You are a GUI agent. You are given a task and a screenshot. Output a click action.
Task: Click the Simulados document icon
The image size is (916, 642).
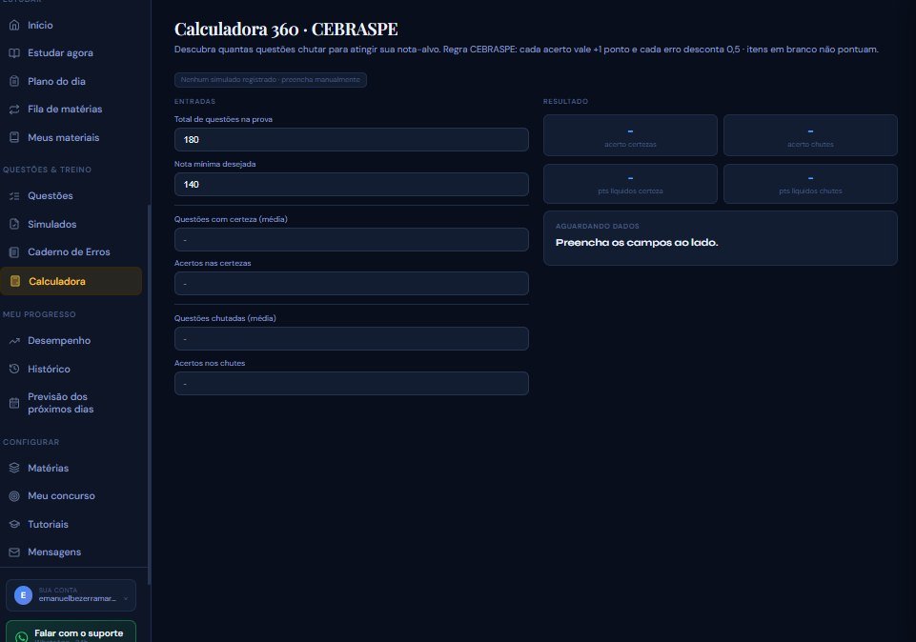[x=14, y=224]
